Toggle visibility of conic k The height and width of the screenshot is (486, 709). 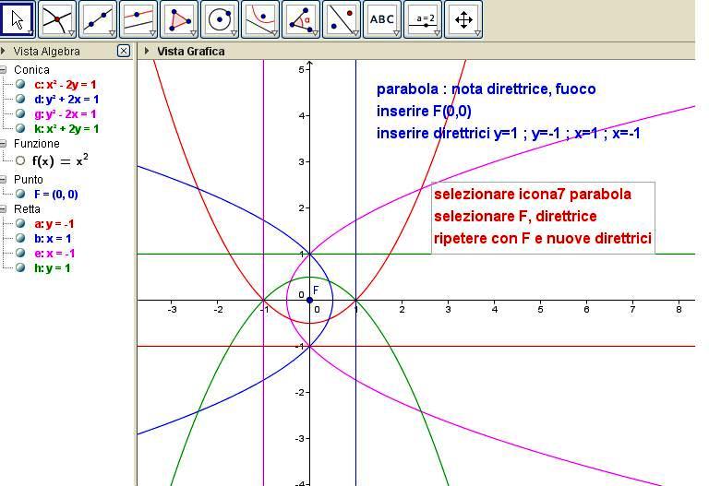pos(20,128)
